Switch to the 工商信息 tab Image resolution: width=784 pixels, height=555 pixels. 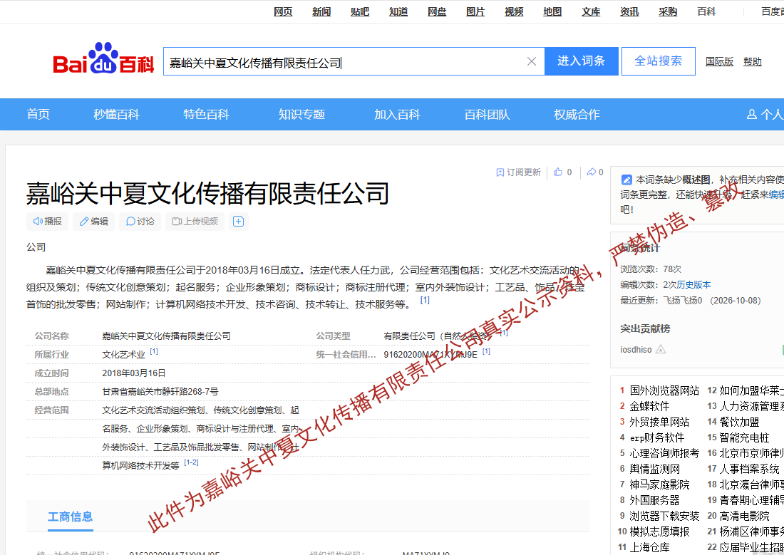tap(70, 517)
